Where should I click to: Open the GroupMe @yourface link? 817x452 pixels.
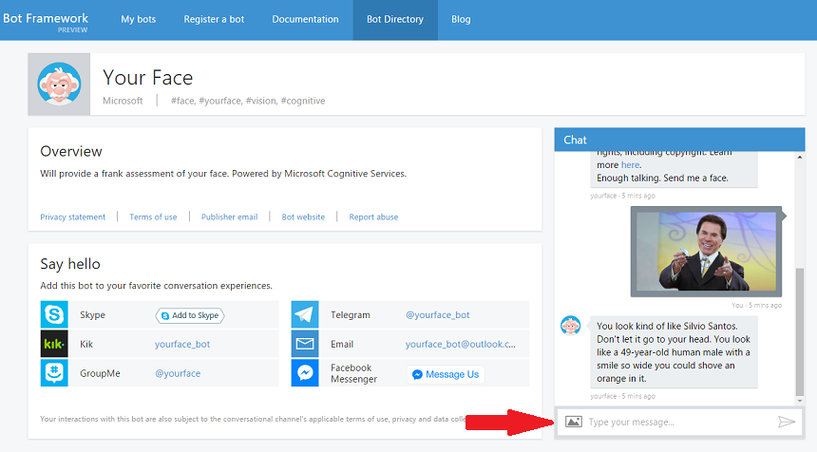(178, 373)
